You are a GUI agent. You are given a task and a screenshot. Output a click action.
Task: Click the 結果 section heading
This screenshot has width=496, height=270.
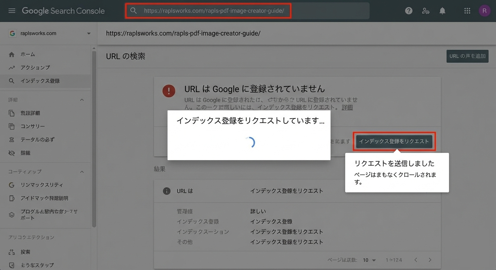[x=160, y=169]
